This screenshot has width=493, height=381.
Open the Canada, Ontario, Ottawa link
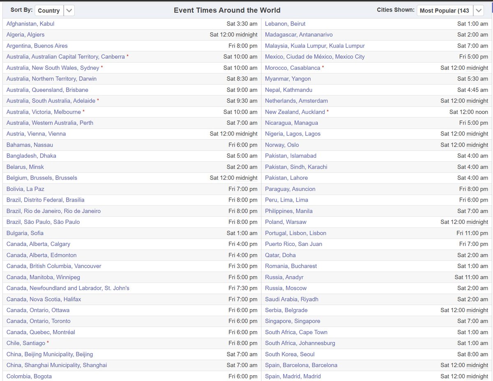click(38, 310)
